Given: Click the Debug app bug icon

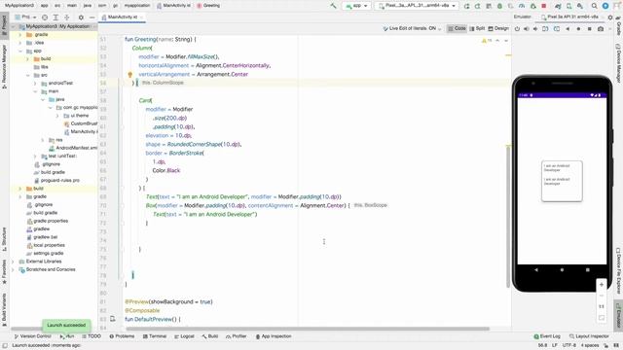Looking at the screenshot, I should pyautogui.click(x=499, y=6).
